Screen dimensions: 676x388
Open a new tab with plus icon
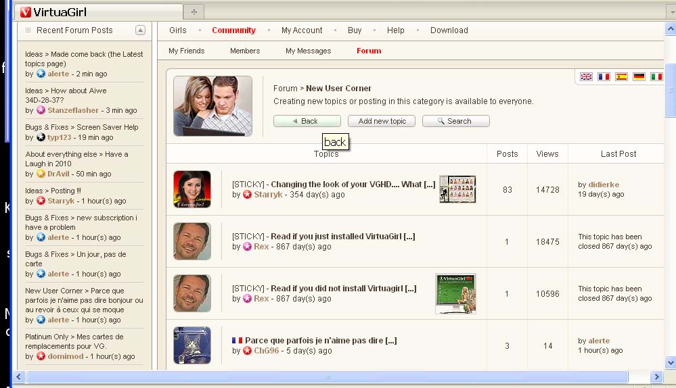(x=194, y=12)
